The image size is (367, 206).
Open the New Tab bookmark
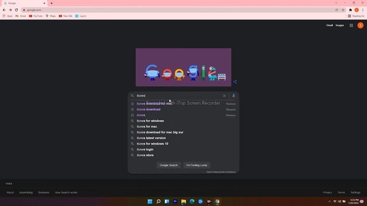(65, 16)
